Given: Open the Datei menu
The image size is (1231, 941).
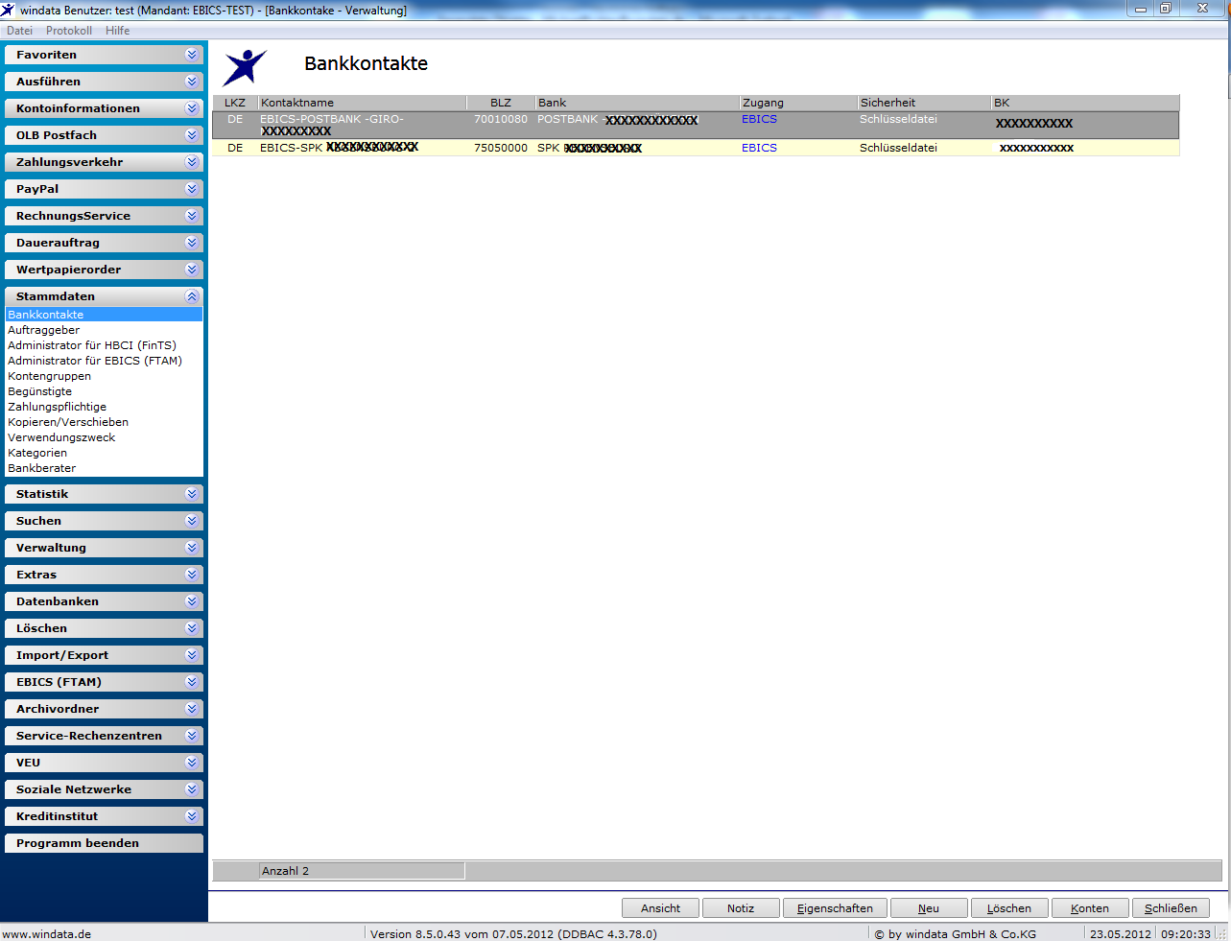Looking at the screenshot, I should 19,31.
